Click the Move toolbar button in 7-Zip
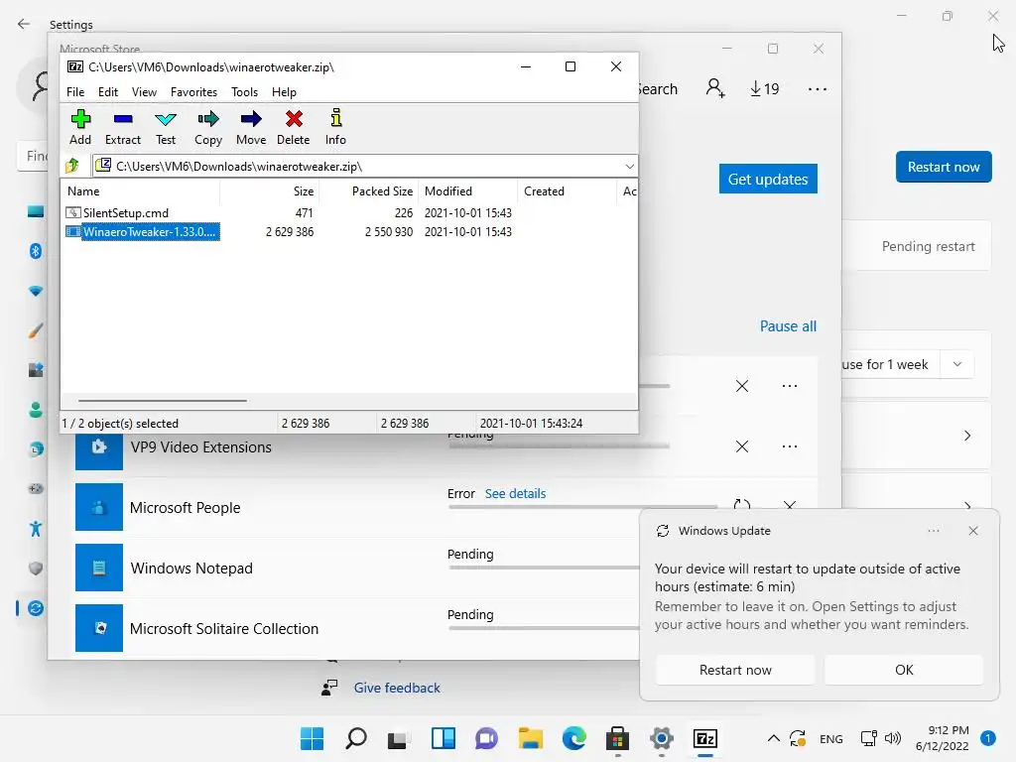 251,128
